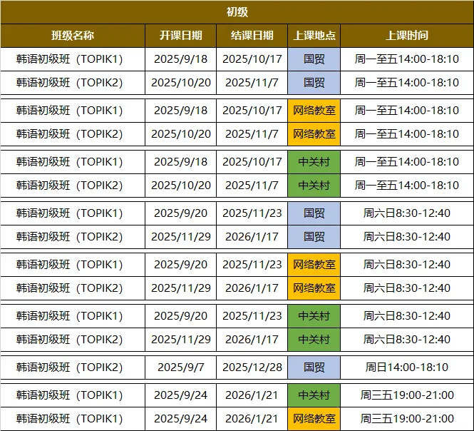
Task: Select 2025/9/18 start date in the 国贸 row
Action: (x=181, y=59)
